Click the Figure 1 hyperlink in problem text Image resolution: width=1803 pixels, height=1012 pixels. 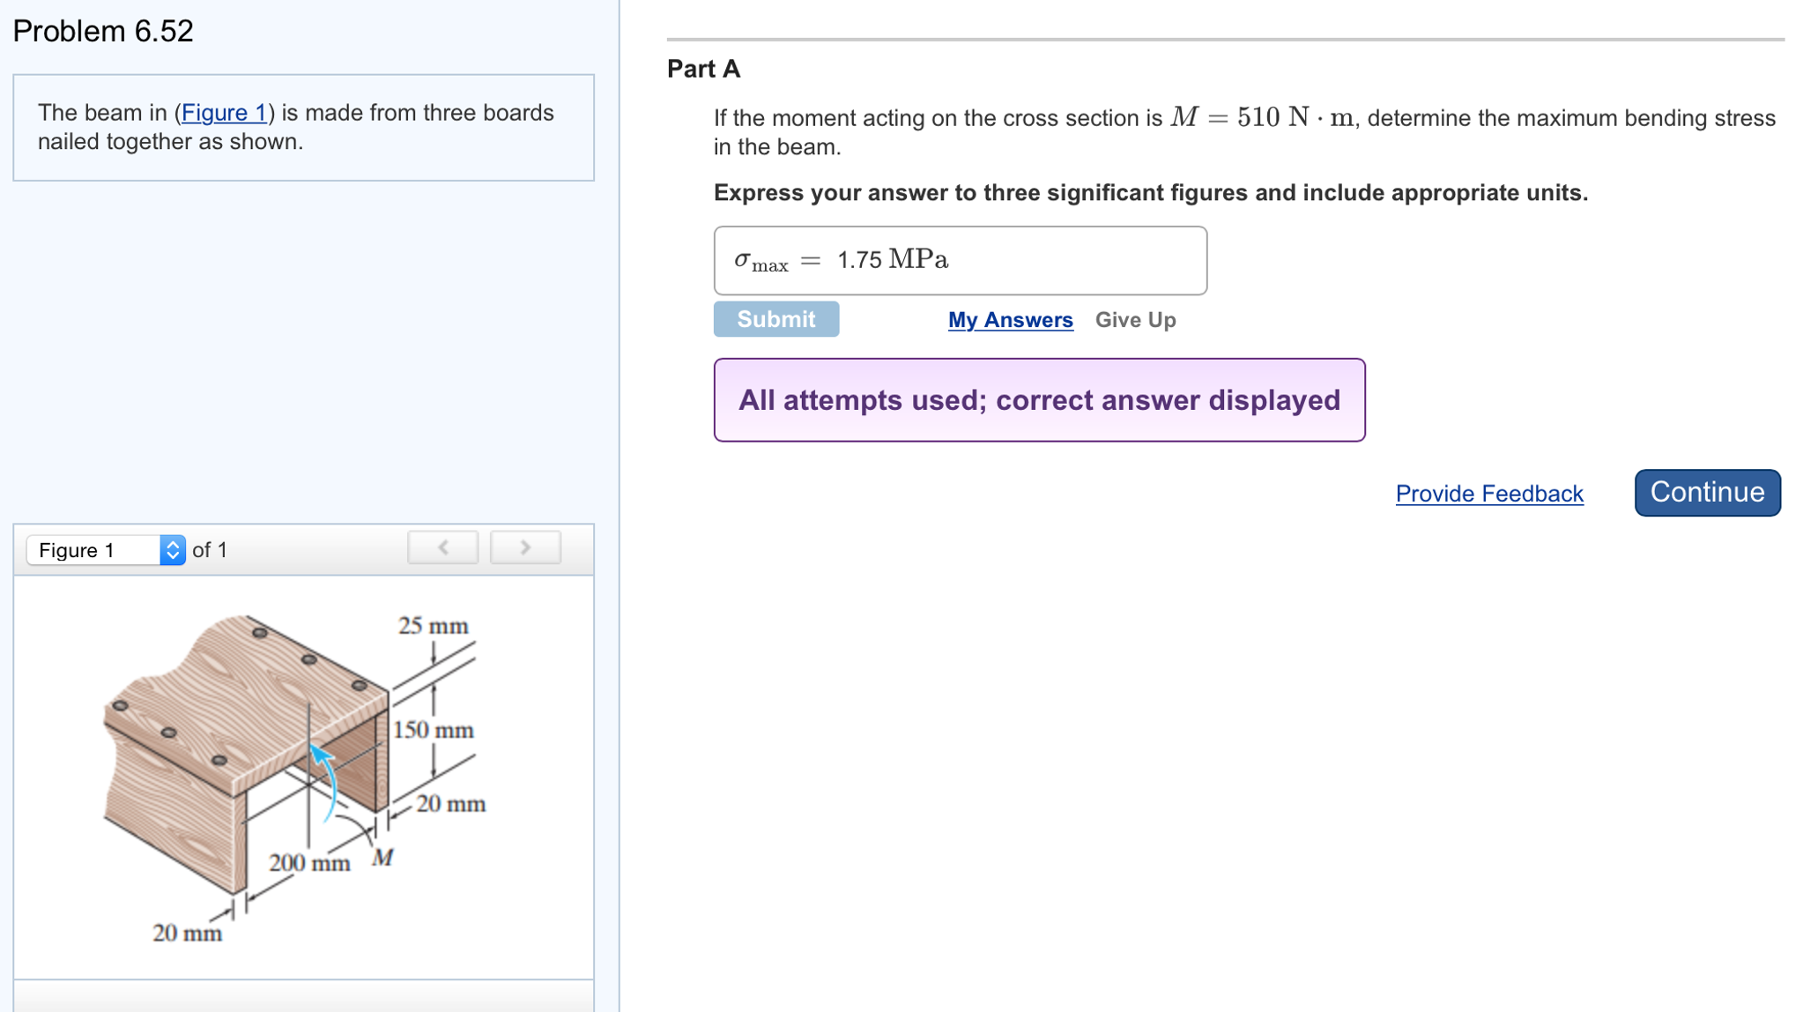pyautogui.click(x=224, y=113)
